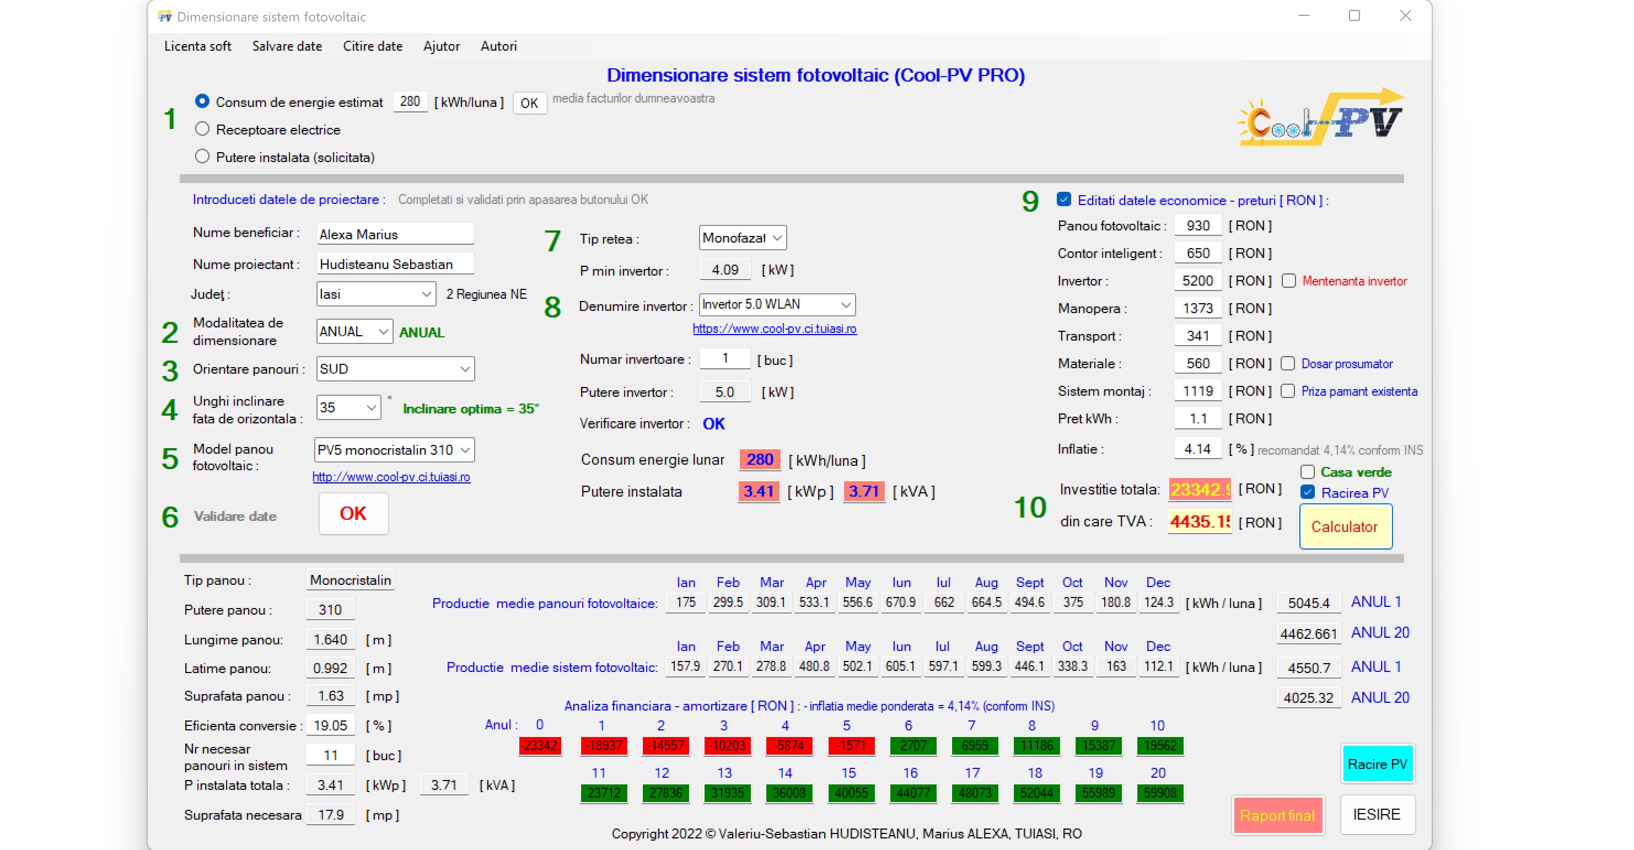Toggle Editati datele economice checkbox

pyautogui.click(x=1064, y=200)
